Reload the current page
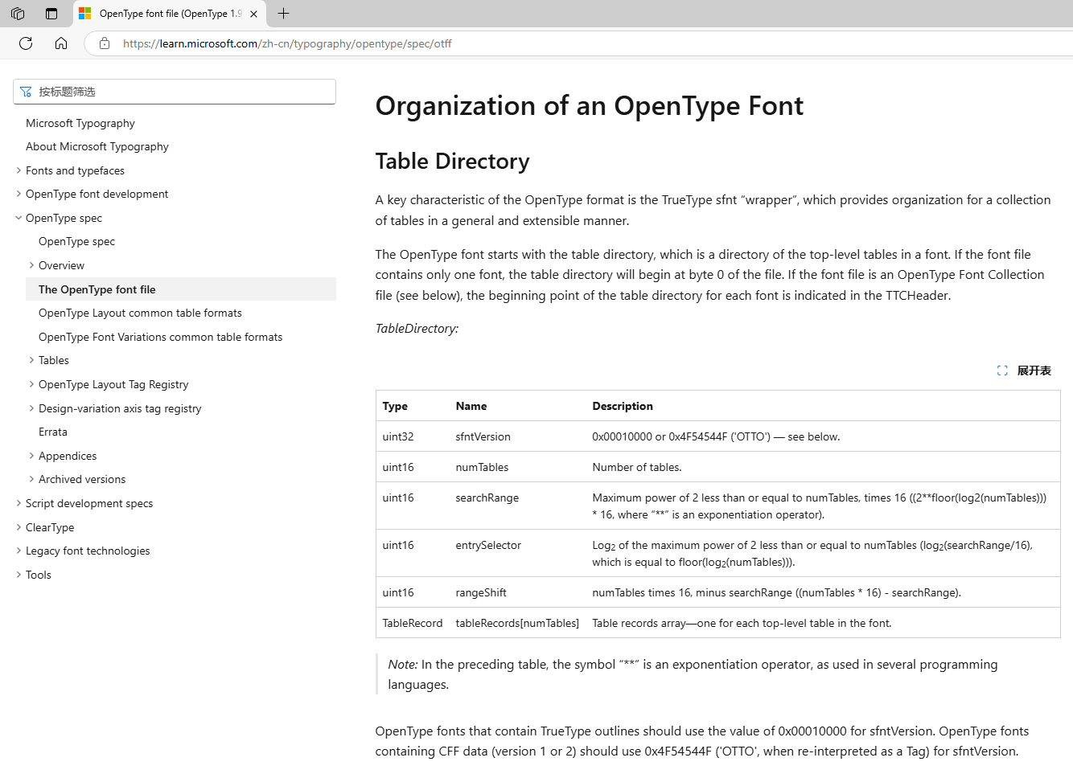The width and height of the screenshot is (1073, 774). [26, 43]
